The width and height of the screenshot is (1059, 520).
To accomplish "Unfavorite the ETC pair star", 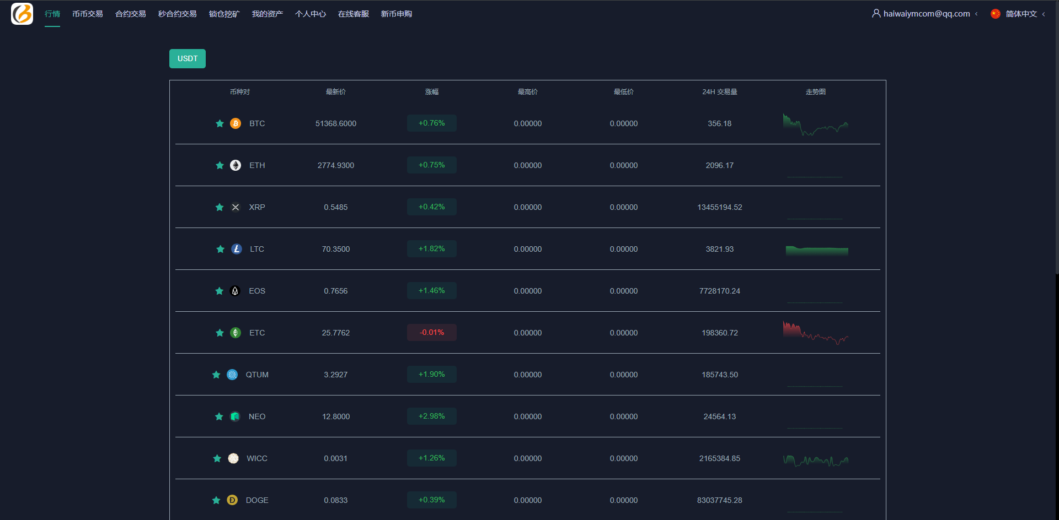I will pyautogui.click(x=220, y=333).
